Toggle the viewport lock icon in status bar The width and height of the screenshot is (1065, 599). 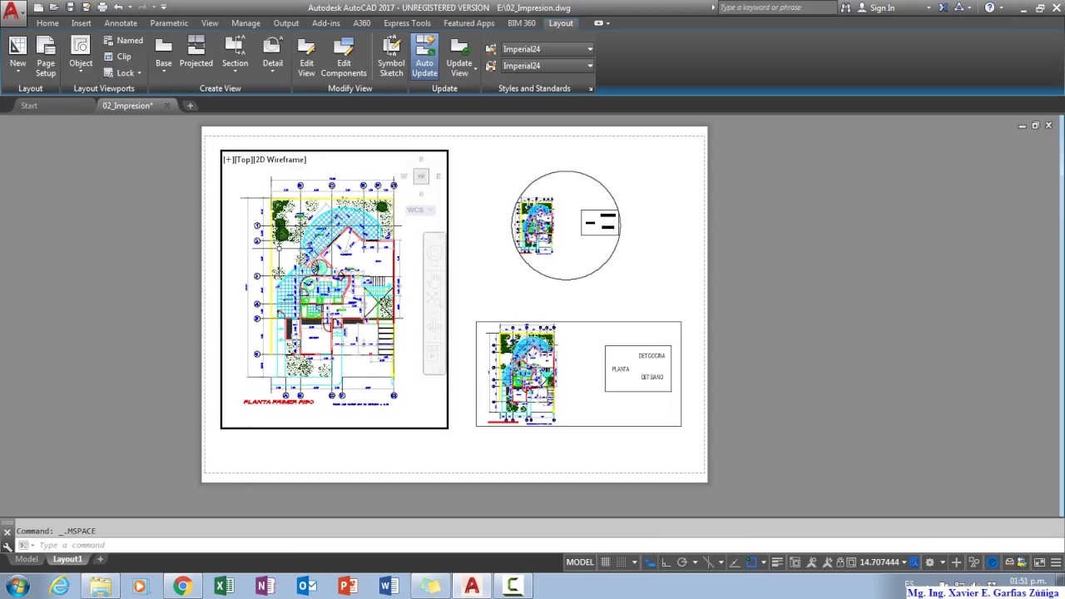(840, 562)
